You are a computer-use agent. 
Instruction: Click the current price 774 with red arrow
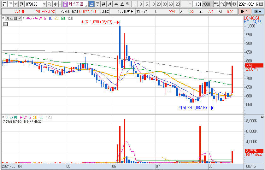pos(20,11)
